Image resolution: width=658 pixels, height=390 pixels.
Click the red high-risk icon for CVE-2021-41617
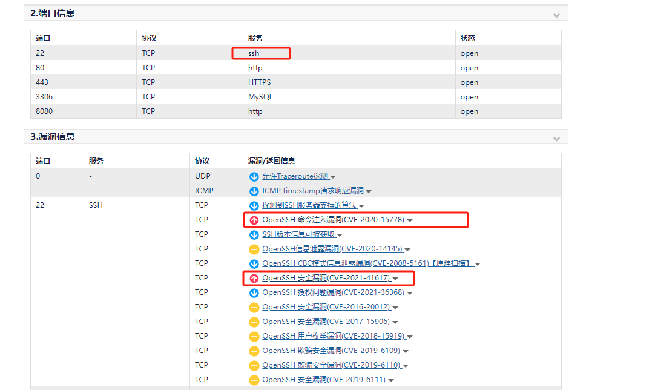[x=254, y=279]
